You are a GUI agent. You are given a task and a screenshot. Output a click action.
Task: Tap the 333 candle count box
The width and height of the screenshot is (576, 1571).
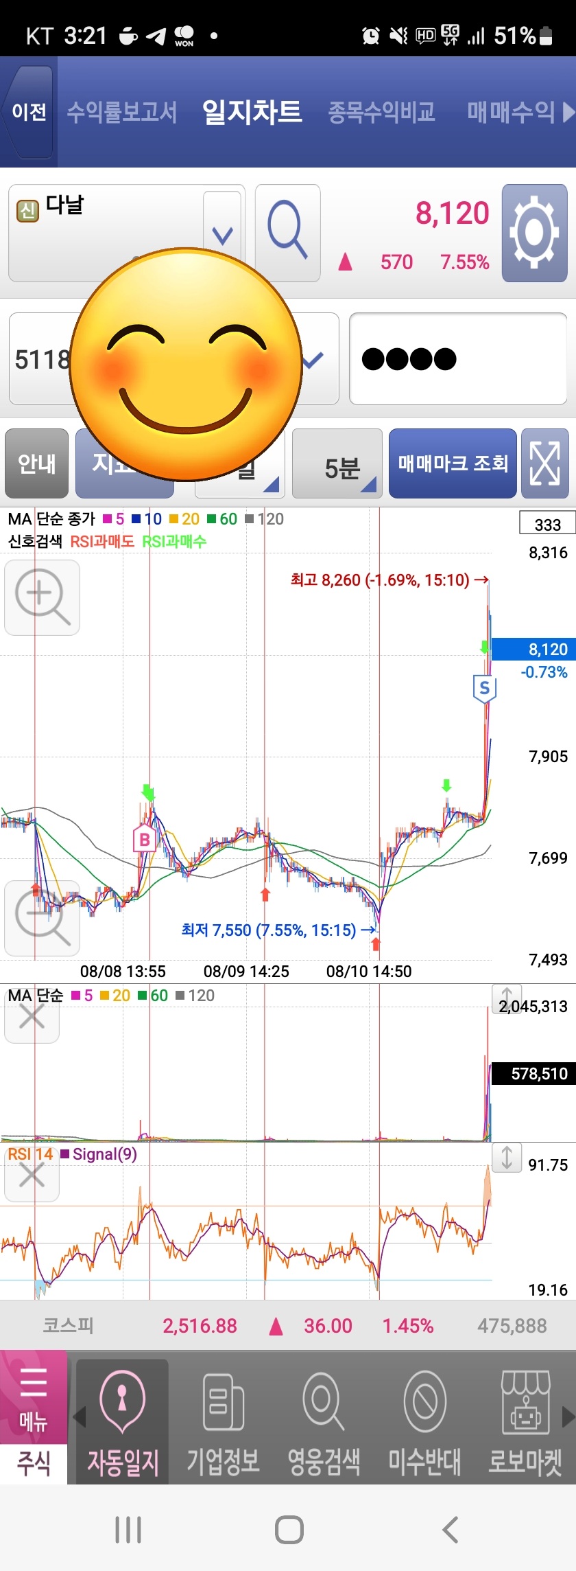click(547, 523)
